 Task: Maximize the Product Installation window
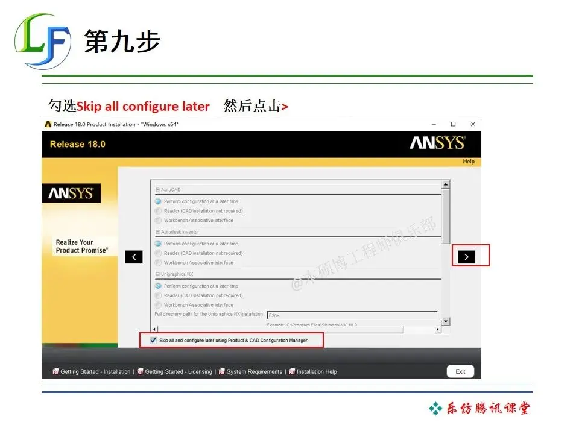tap(453, 124)
